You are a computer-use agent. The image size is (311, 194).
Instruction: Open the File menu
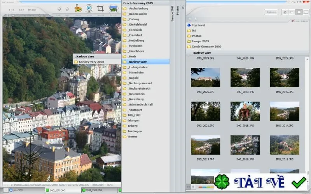tap(12, 10)
